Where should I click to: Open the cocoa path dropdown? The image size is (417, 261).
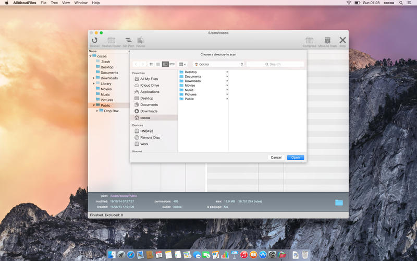(218, 64)
